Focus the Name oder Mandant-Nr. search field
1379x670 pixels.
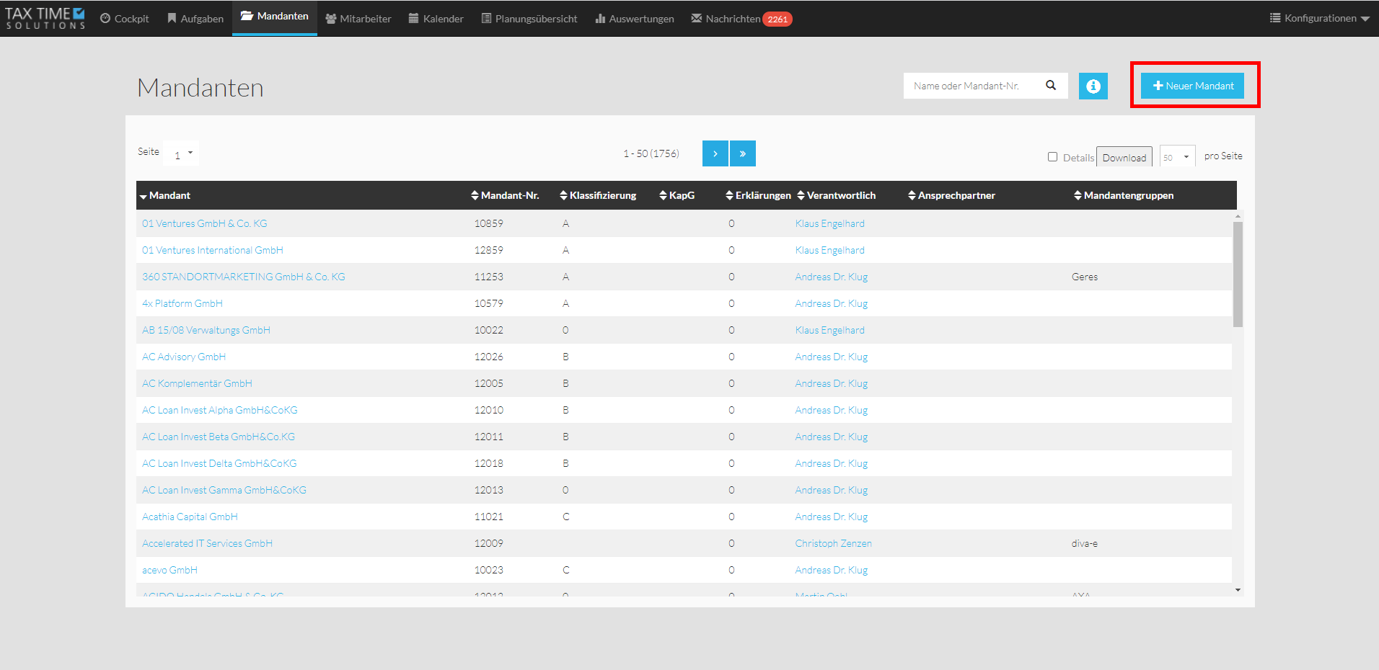click(x=974, y=86)
